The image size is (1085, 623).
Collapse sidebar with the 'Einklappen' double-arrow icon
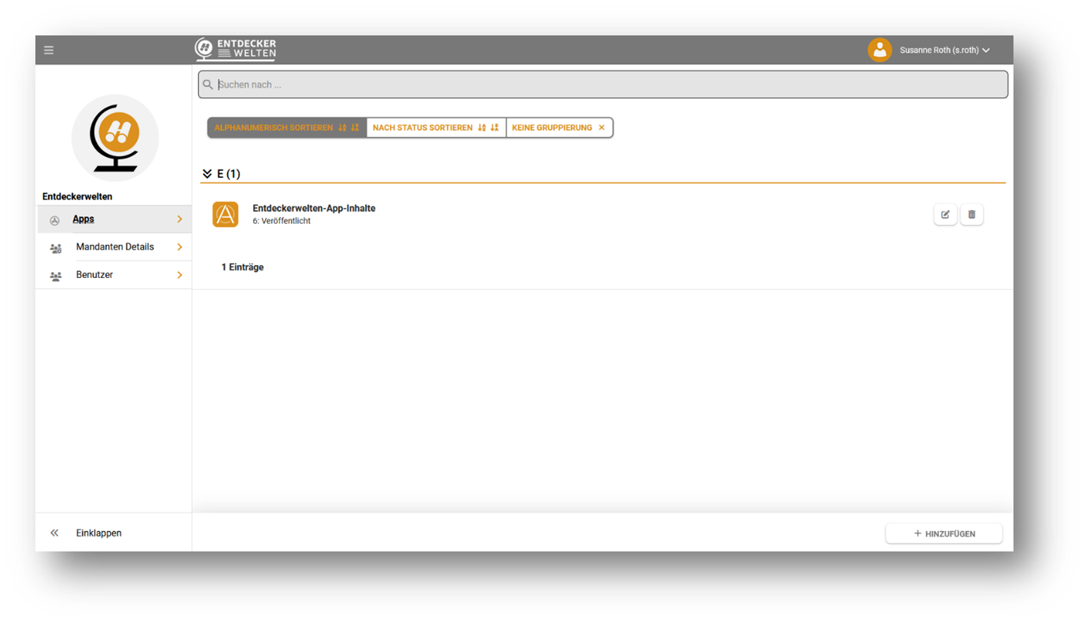coord(54,533)
